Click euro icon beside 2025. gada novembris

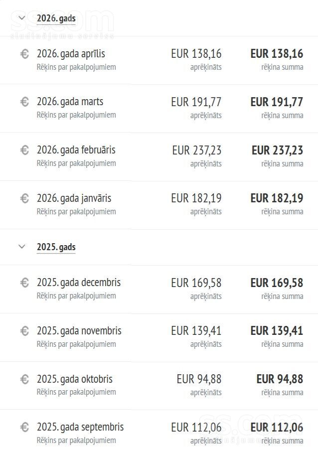coord(24,331)
